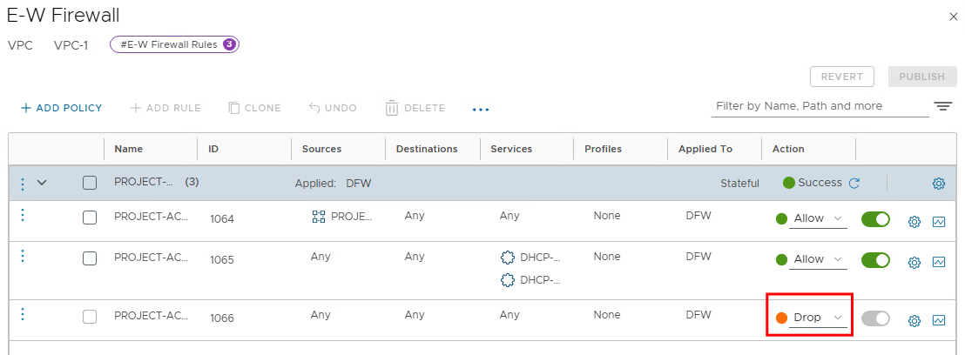Open the Drop action dropdown
This screenshot has width=965, height=355.
coord(818,318)
